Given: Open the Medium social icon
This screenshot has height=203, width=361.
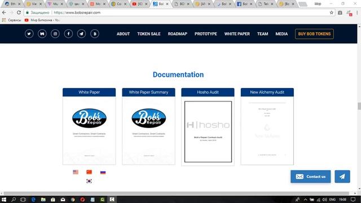Looking at the screenshot, I should [42, 34].
